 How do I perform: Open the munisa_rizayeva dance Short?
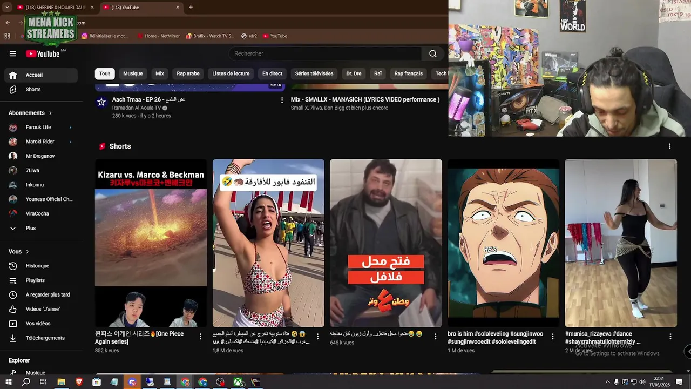tap(621, 243)
